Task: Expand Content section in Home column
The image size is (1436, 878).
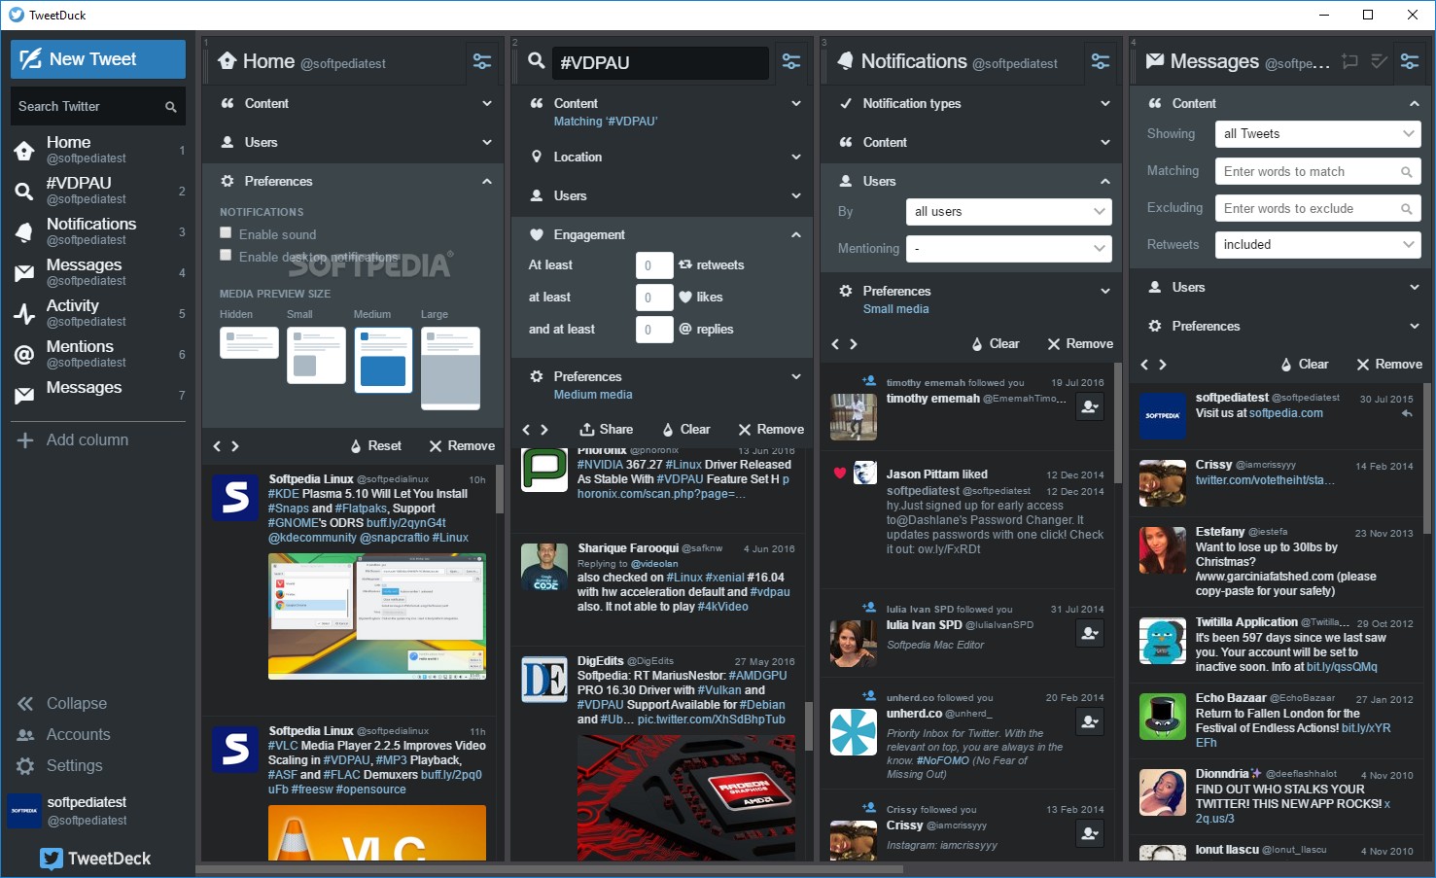Action: [x=353, y=103]
